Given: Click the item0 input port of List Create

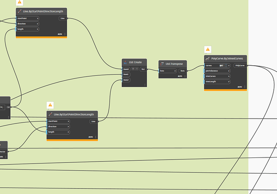Looking at the screenshot, I should coord(126,69).
